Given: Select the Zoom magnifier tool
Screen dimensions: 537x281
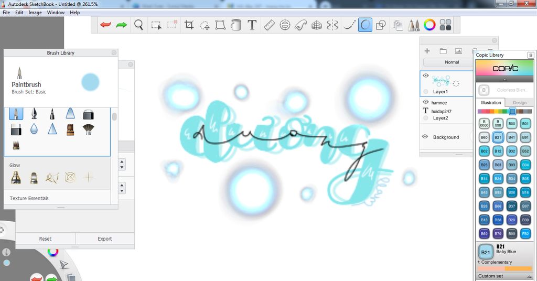Looking at the screenshot, I should coord(138,25).
